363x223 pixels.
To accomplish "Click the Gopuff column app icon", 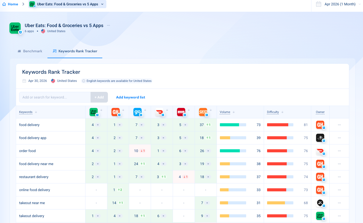I will [x=138, y=112].
